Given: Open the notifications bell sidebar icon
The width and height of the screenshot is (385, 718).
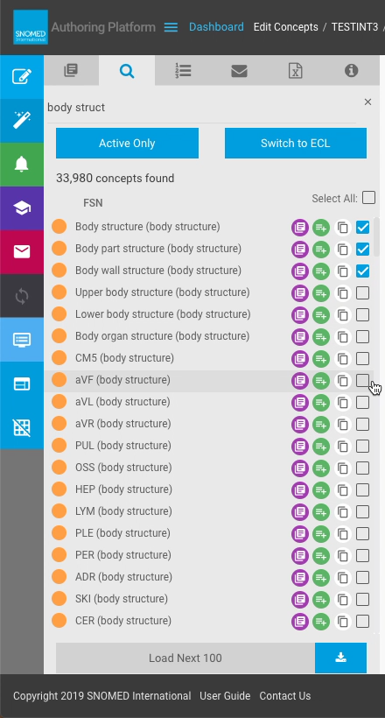Looking at the screenshot, I should (22, 165).
